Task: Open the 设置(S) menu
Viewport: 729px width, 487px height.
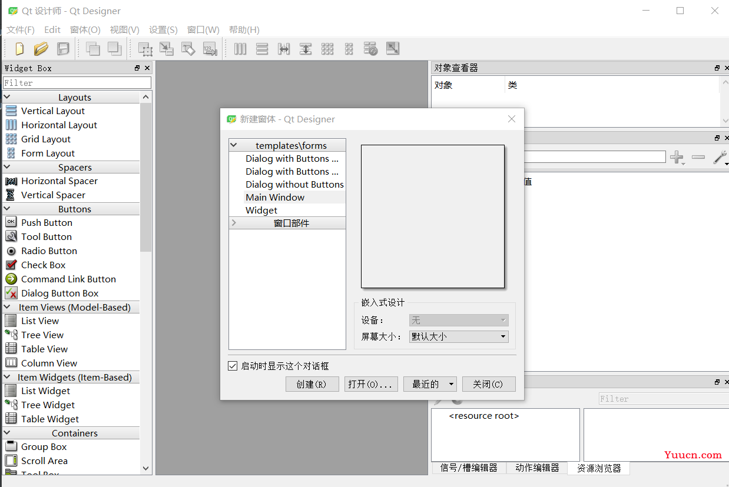Action: coord(163,29)
